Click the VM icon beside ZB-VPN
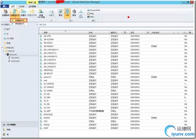196x139 pixels. (x=41, y=36)
